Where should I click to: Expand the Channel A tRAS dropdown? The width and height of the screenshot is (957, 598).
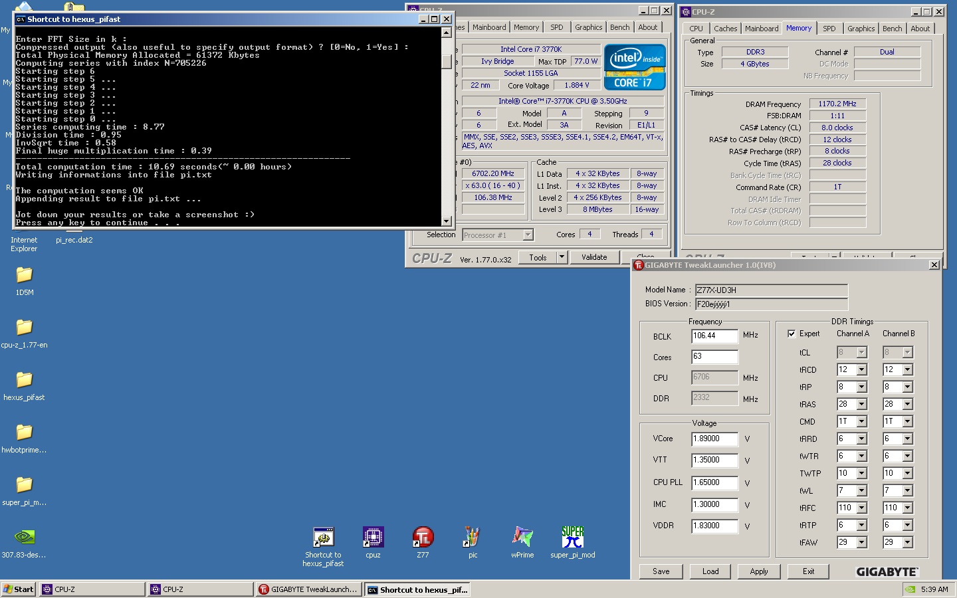click(861, 404)
